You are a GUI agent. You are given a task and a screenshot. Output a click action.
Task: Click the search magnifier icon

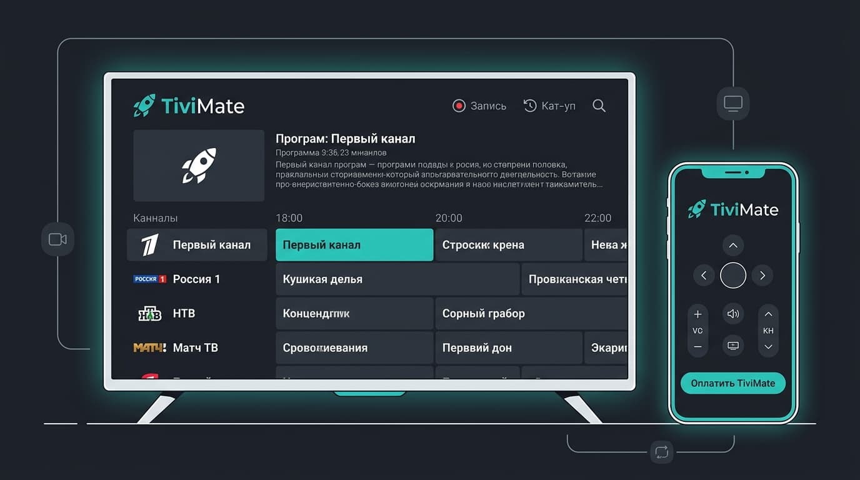pyautogui.click(x=599, y=106)
